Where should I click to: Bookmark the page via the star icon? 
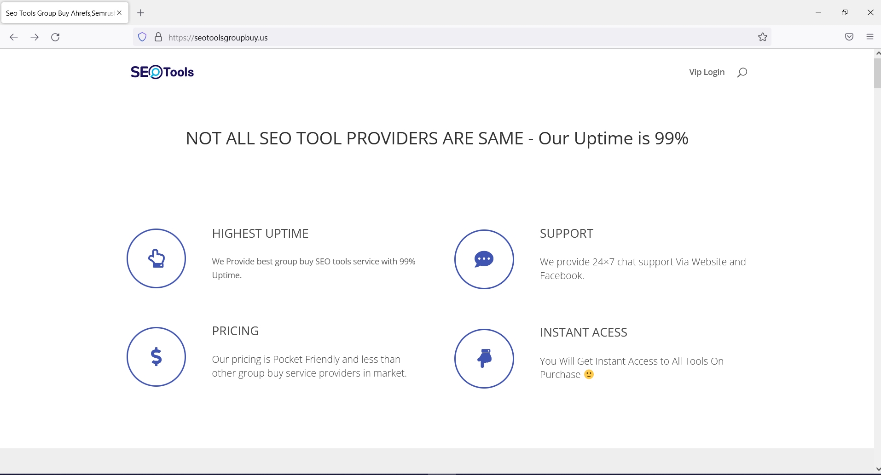pos(762,37)
